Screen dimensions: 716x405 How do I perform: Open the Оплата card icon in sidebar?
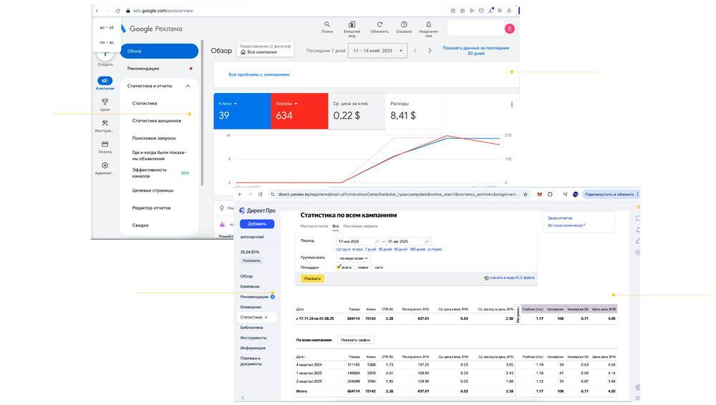[105, 144]
